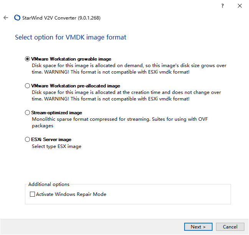Close the V2V Converter dialog window
The height and width of the screenshot is (235, 249).
click(x=240, y=6)
